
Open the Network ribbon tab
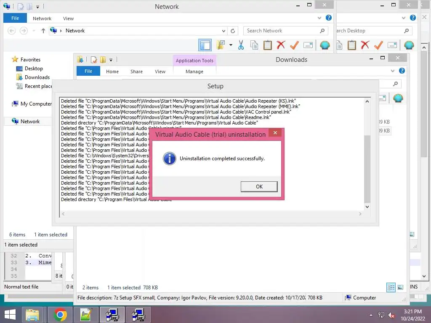[42, 19]
